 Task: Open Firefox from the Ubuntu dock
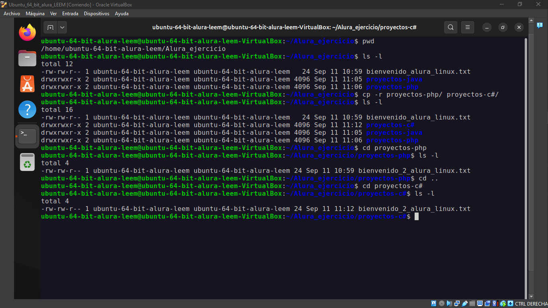tap(27, 32)
